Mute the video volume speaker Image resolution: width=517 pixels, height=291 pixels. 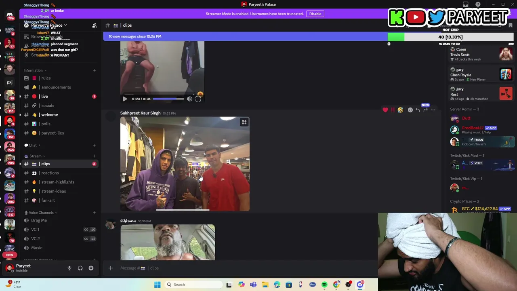pos(189,99)
